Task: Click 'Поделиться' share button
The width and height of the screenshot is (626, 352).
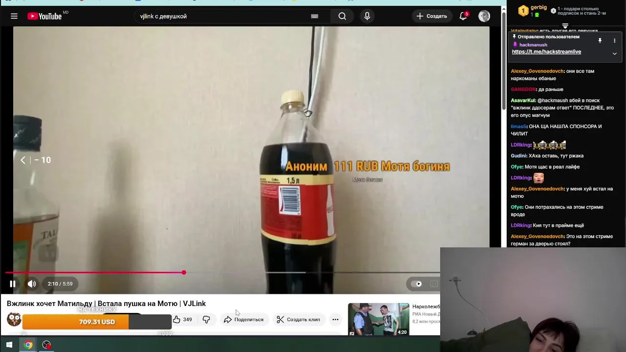Action: coord(244,319)
